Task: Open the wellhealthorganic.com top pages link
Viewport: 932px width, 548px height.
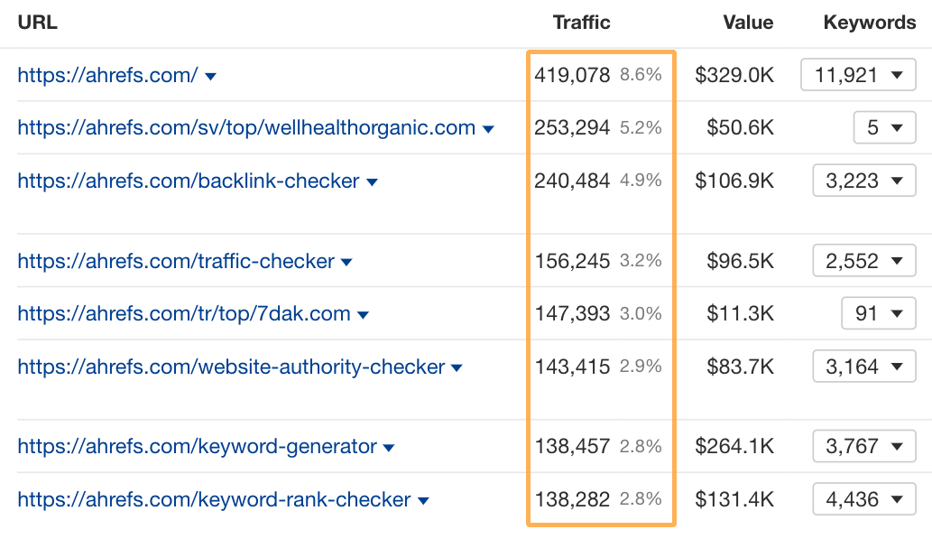Action: pyautogui.click(x=244, y=128)
